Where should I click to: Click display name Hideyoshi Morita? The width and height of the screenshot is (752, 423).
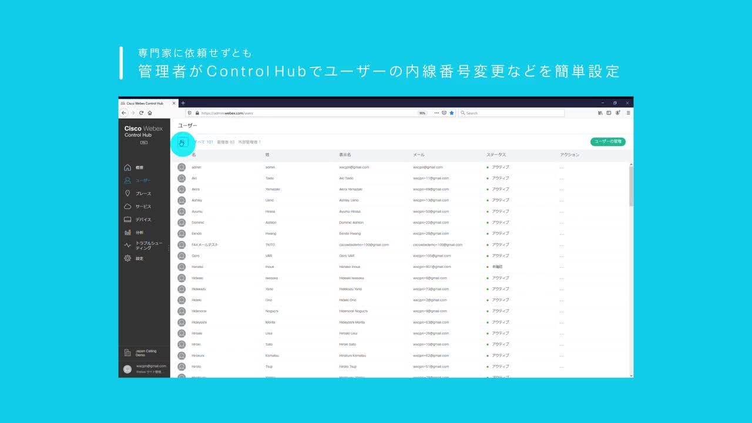[352, 322]
